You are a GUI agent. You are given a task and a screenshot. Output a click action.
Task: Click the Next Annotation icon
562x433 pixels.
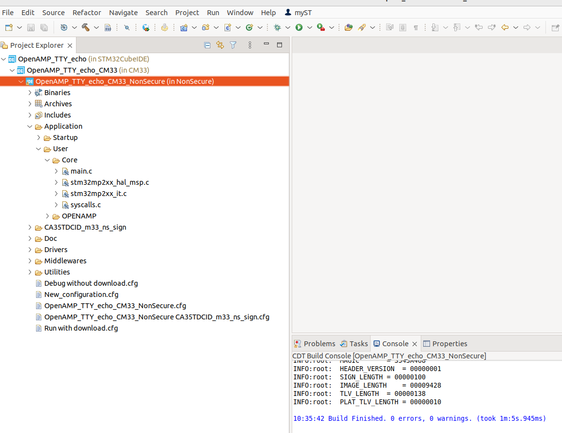[435, 27]
